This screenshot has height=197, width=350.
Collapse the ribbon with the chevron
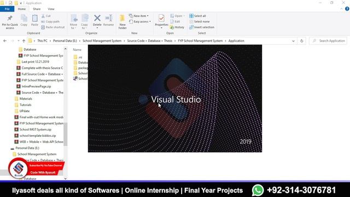point(341,9)
